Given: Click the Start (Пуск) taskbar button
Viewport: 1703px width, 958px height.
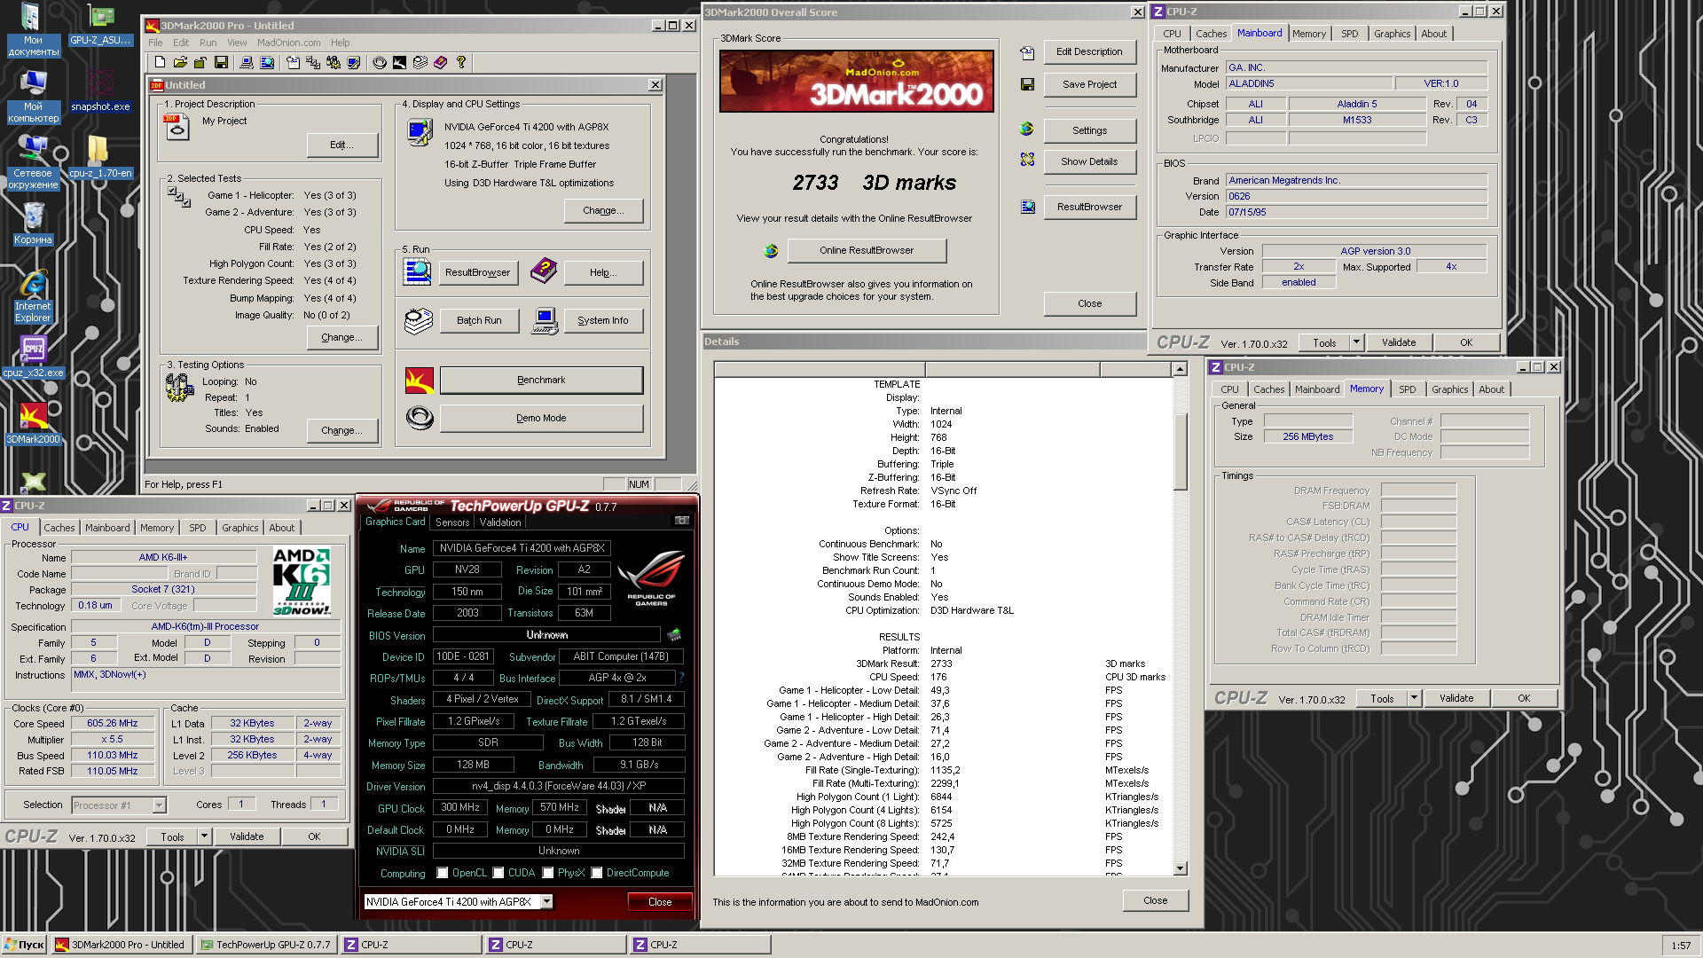Looking at the screenshot, I should (x=24, y=945).
